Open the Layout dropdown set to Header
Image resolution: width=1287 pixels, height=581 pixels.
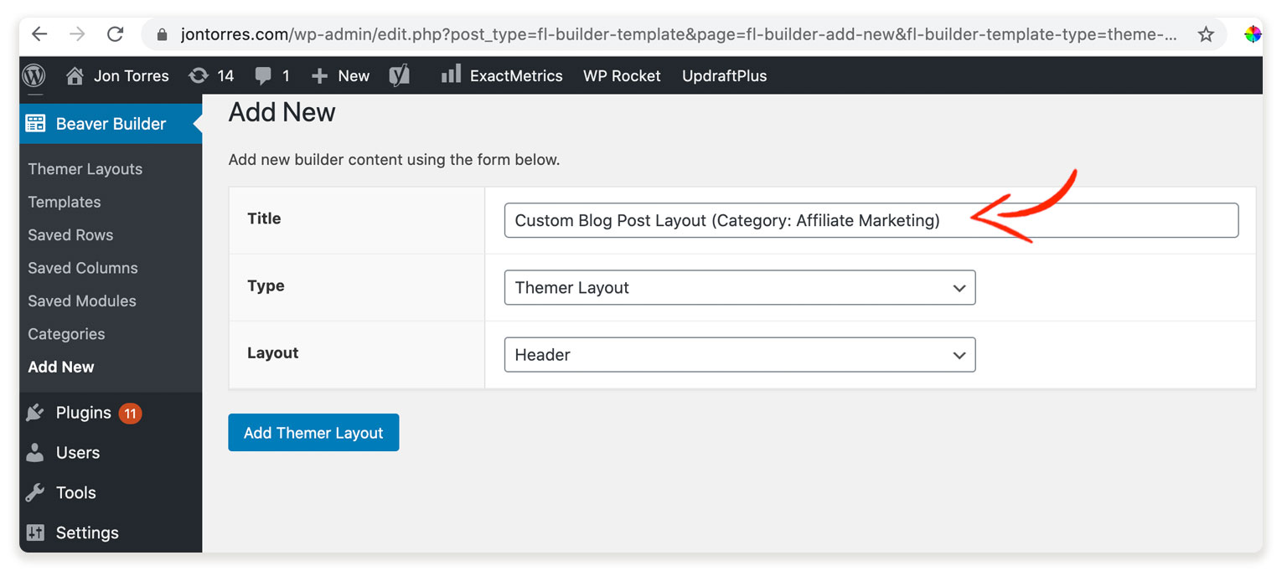(740, 354)
